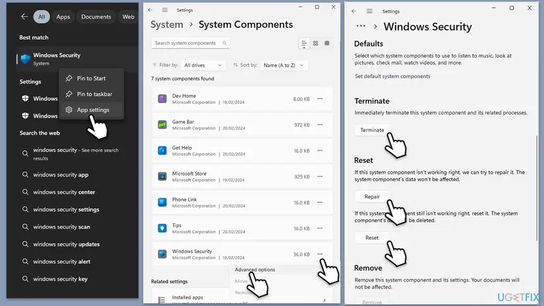Click the Tips app icon

pos(162,229)
